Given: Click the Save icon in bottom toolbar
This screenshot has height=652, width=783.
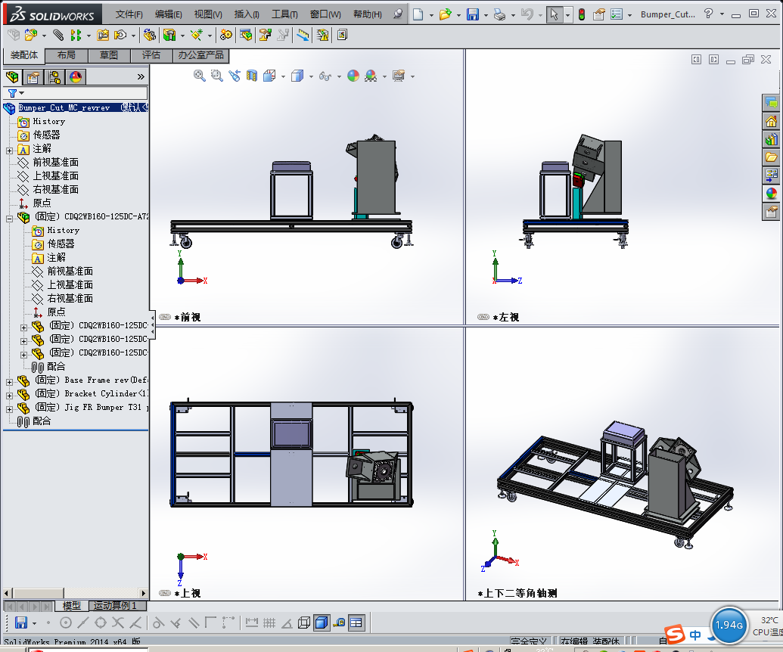Looking at the screenshot, I should tap(21, 623).
